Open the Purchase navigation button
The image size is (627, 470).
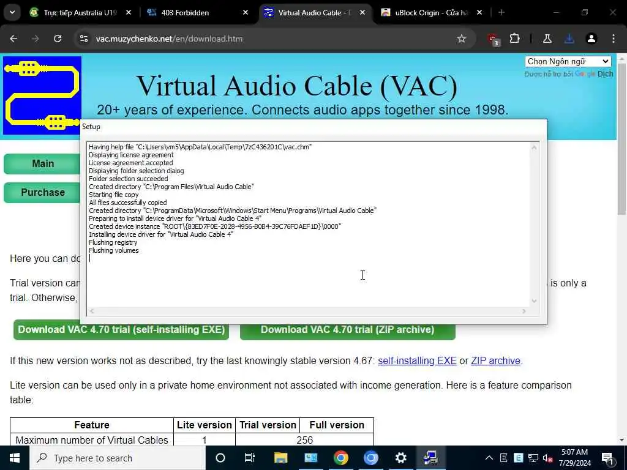43,193
